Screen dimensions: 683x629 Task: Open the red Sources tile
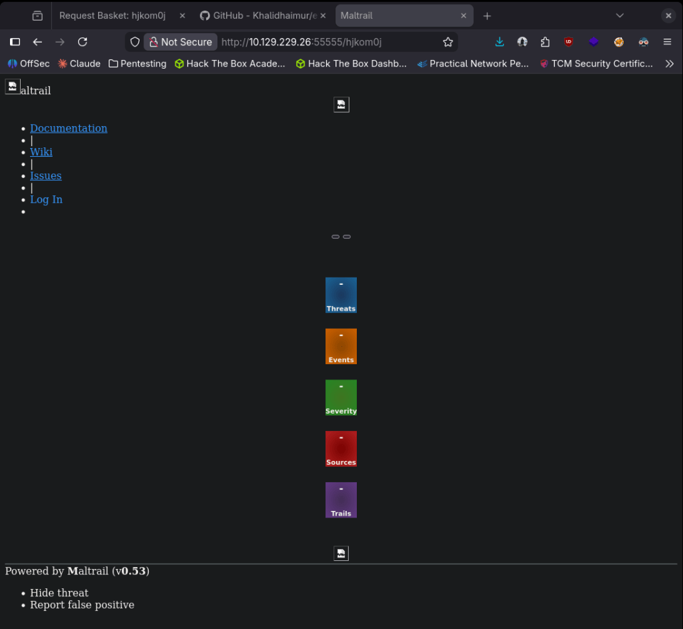tap(341, 448)
